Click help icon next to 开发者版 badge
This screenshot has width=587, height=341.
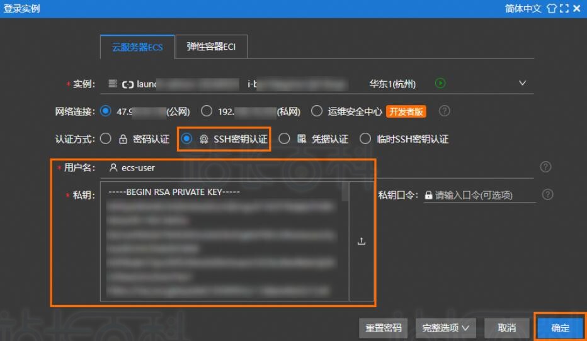[x=445, y=111]
